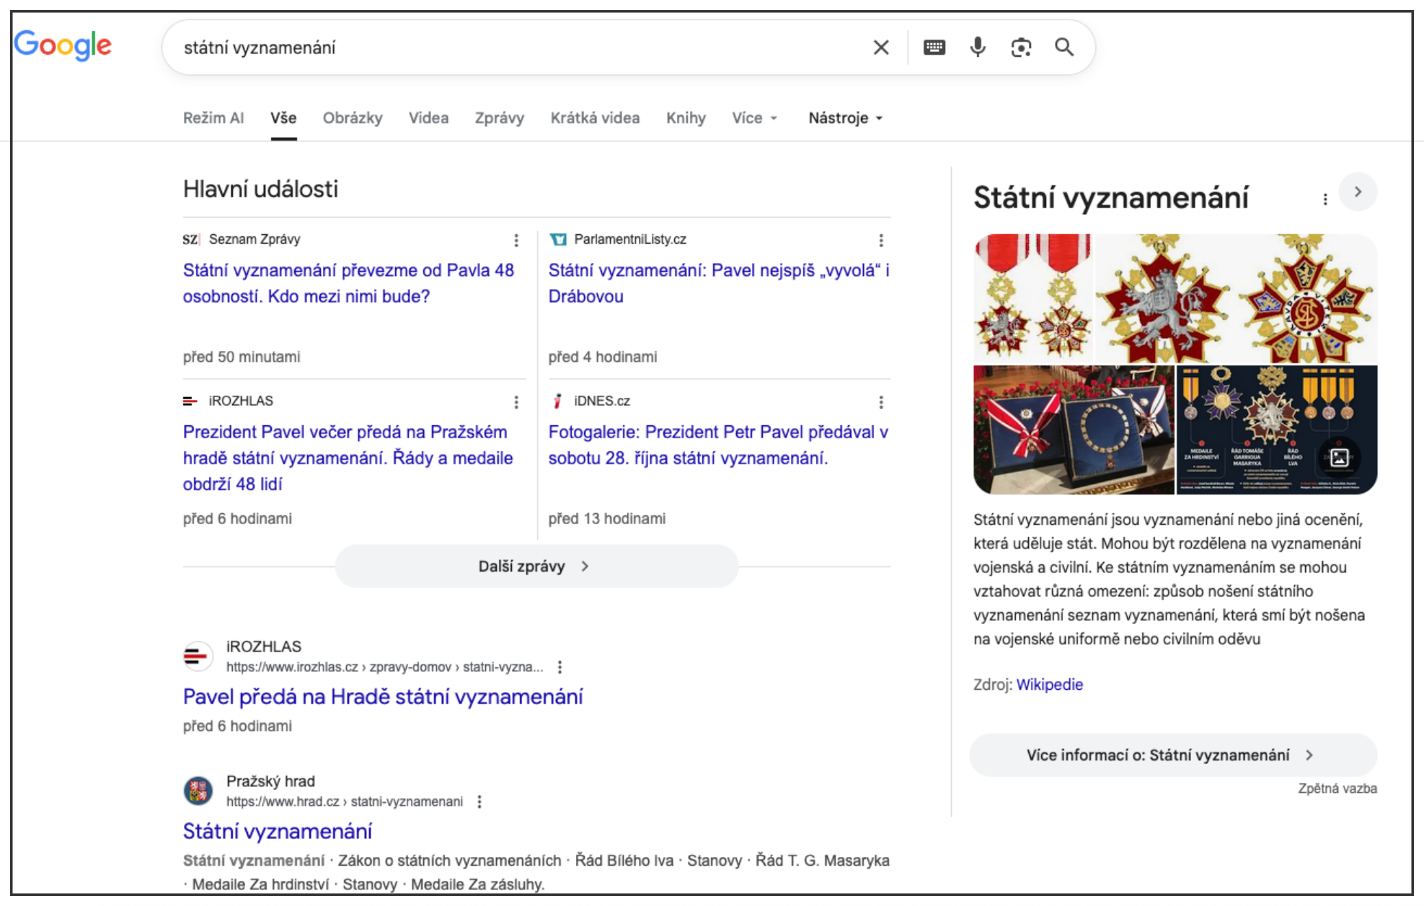Switch to the Obrázky tab

pos(353,118)
